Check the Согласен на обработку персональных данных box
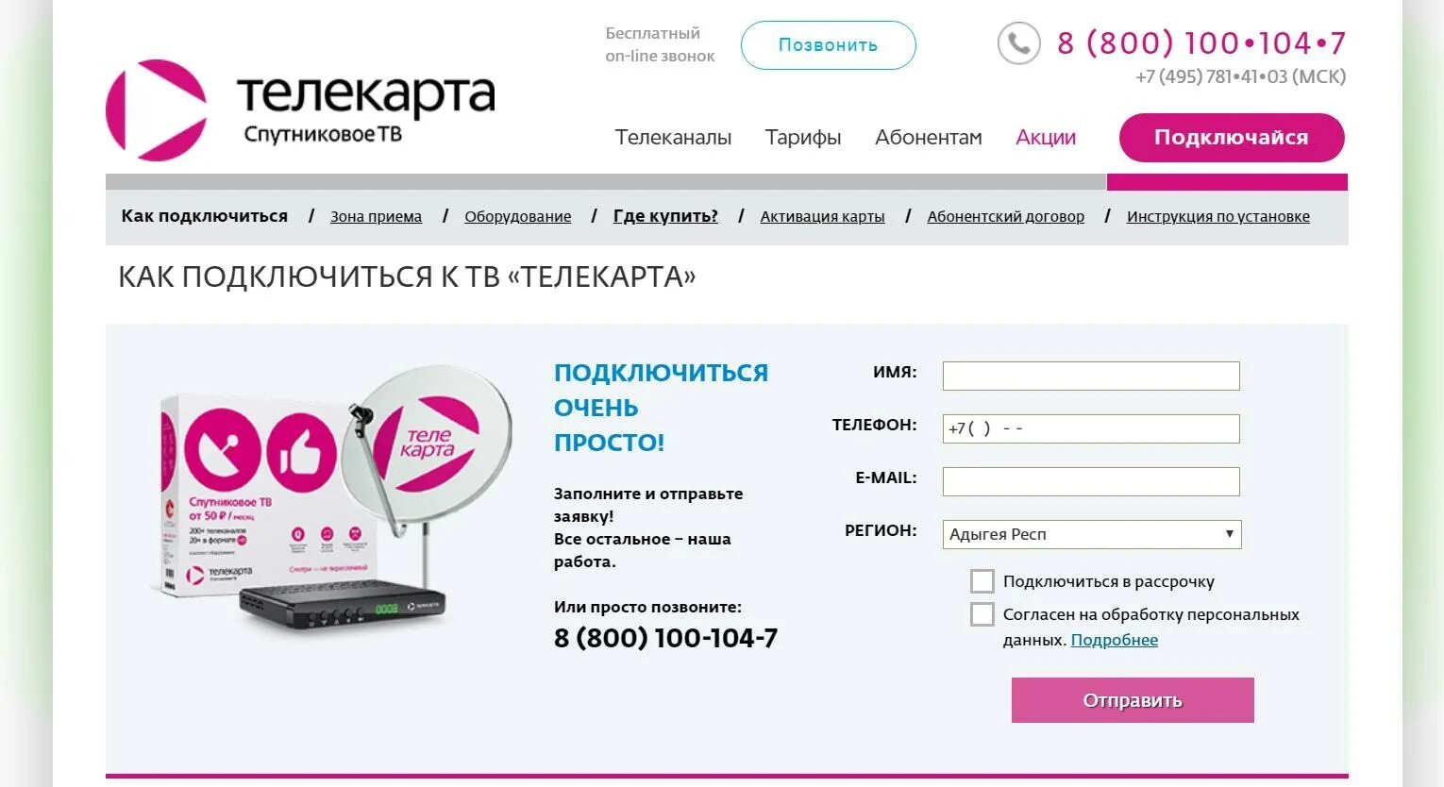Viewport: 1444px width, 787px height. point(982,614)
